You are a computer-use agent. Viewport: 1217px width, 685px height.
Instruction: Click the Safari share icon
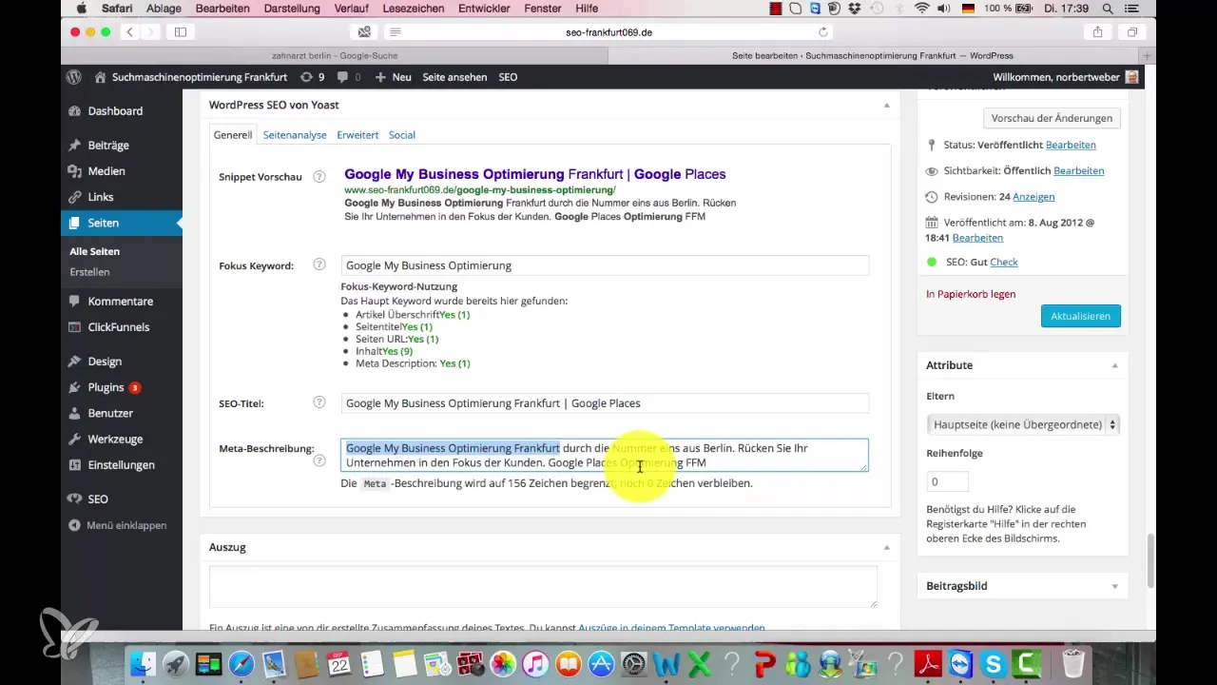[x=1098, y=31]
